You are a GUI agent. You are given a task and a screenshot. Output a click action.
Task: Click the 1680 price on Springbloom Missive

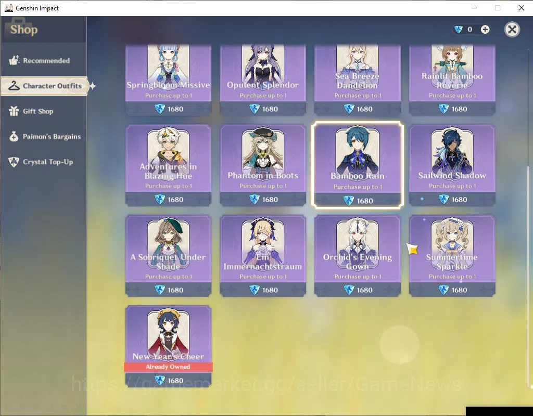[x=175, y=109]
